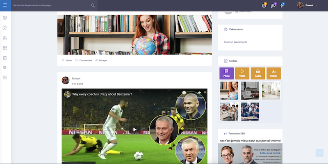This screenshot has width=328, height=164.
Task: Open the Benzema video title link
Action: click(102, 94)
